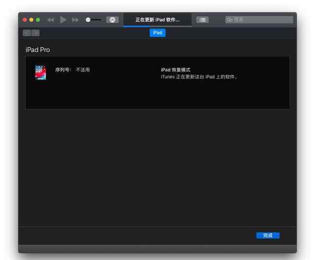Click the 序列号 label
315x260 pixels.
point(63,70)
